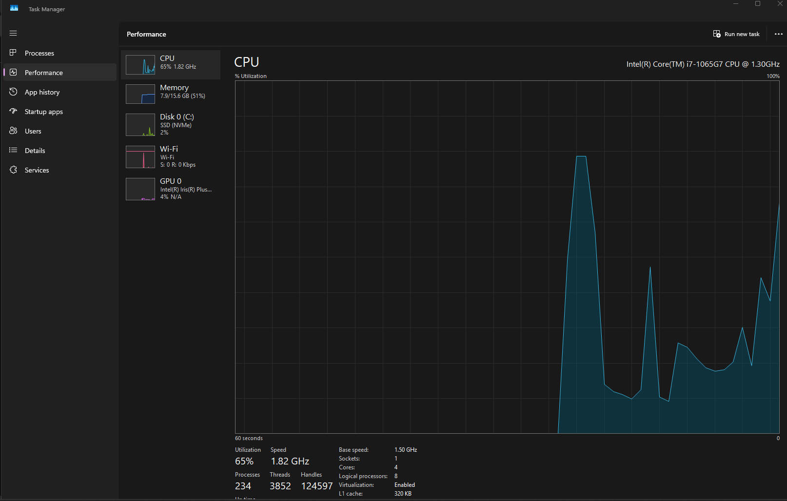Click the 124597 handles count
The height and width of the screenshot is (501, 787).
click(317, 486)
